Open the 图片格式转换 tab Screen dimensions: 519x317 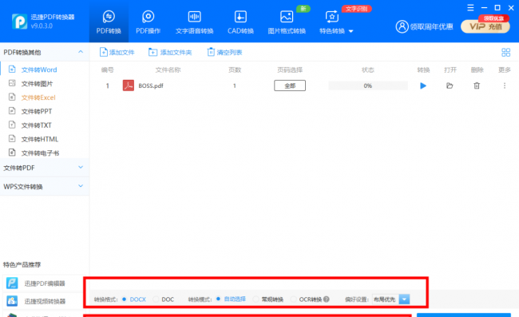pos(287,22)
